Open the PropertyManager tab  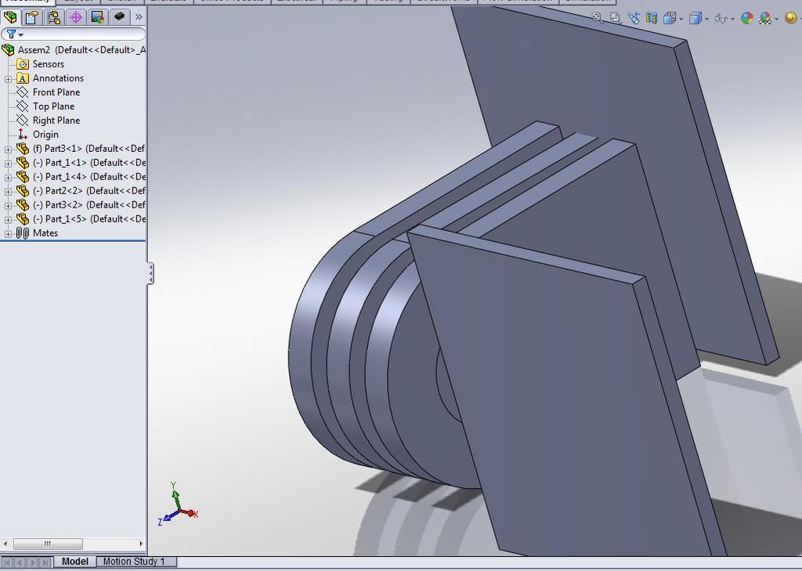click(31, 17)
